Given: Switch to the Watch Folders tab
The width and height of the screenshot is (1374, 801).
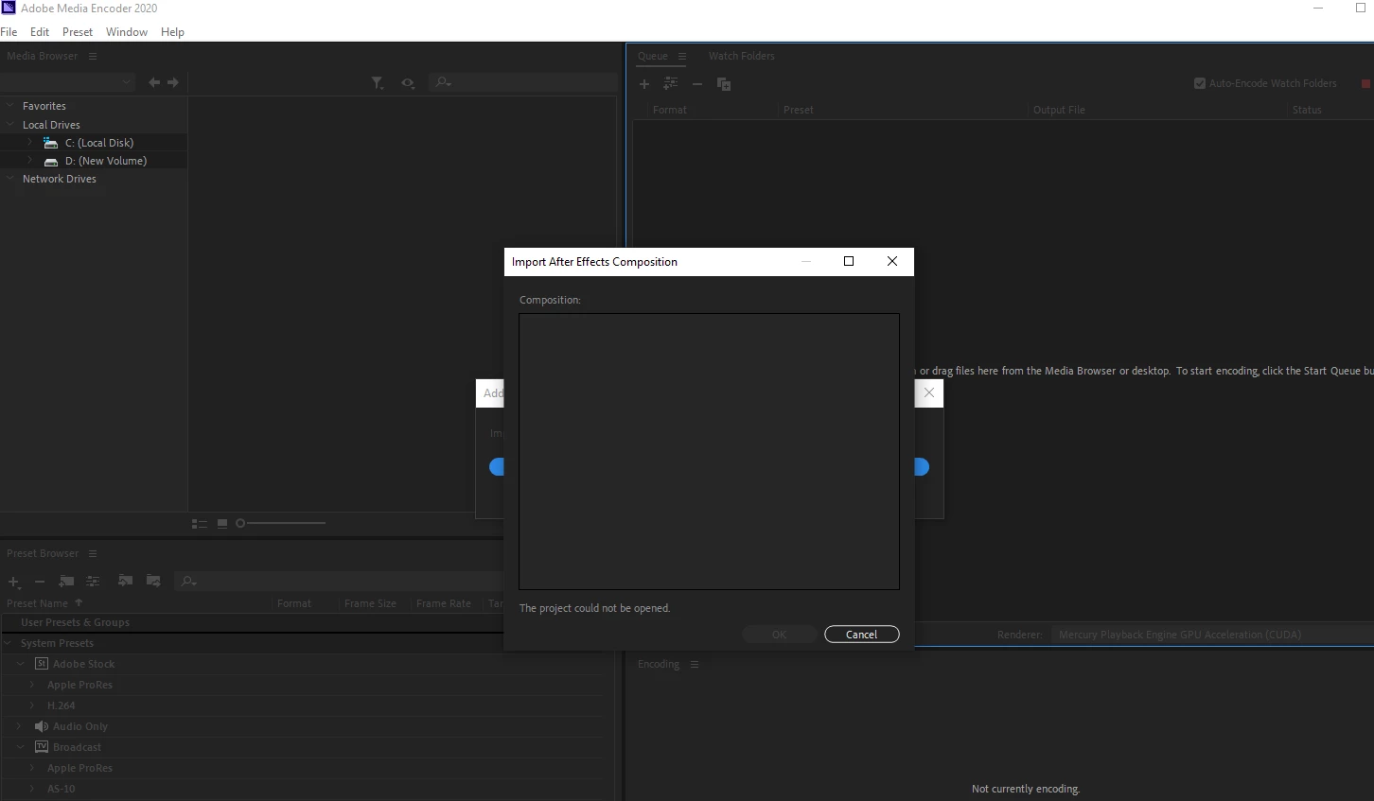Looking at the screenshot, I should pos(741,56).
